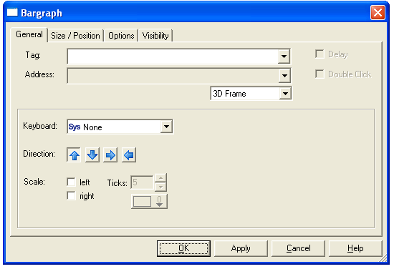Click the Apply button
Image resolution: width=394 pixels, height=269 pixels.
241,248
